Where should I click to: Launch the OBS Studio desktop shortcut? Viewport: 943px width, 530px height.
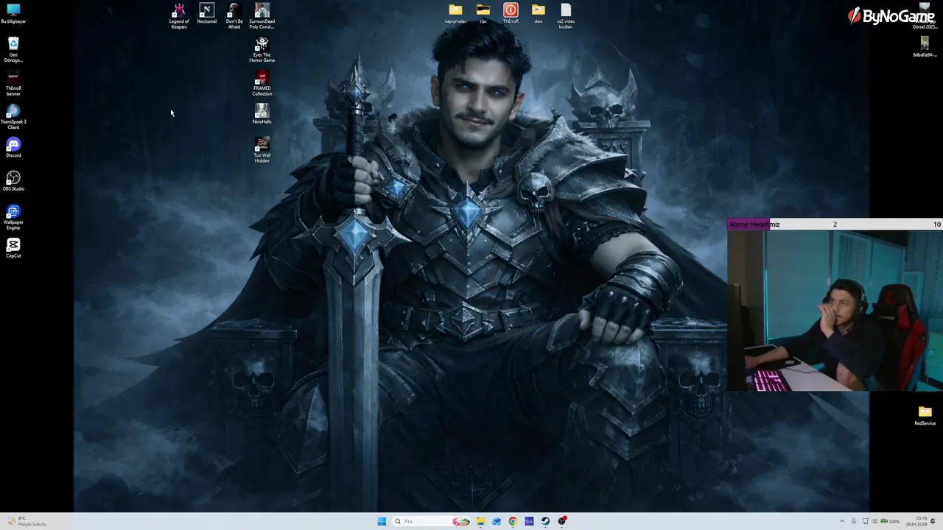point(13,181)
